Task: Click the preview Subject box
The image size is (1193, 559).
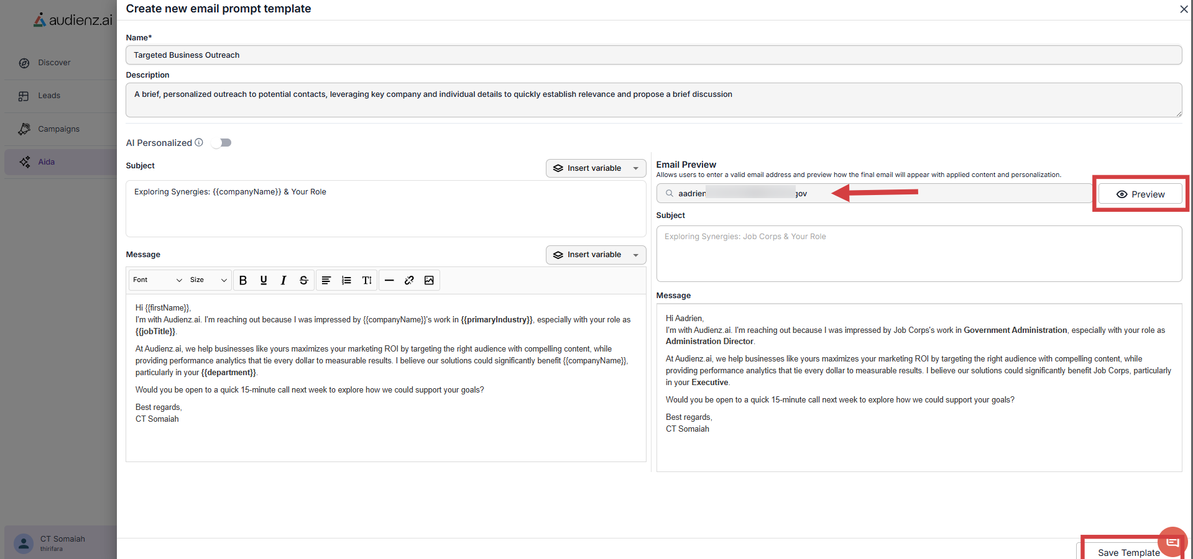Action: pyautogui.click(x=919, y=253)
